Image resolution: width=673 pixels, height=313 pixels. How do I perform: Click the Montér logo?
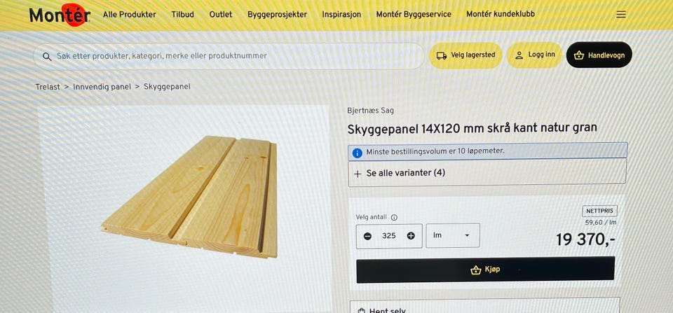tap(60, 15)
